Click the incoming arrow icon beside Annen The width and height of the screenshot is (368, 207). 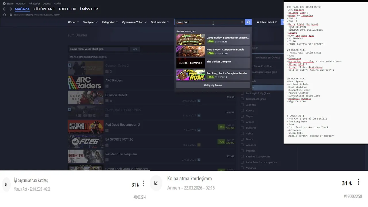pyautogui.click(x=156, y=183)
